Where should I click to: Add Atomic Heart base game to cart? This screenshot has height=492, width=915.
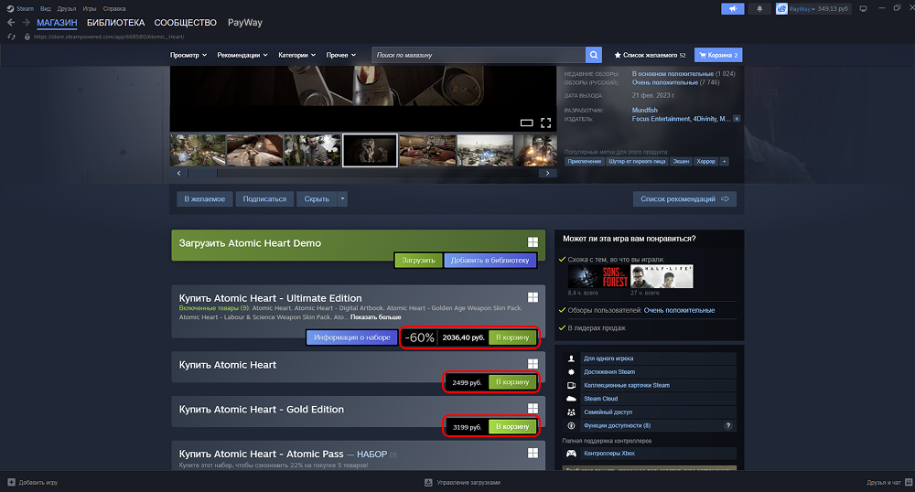(x=512, y=382)
